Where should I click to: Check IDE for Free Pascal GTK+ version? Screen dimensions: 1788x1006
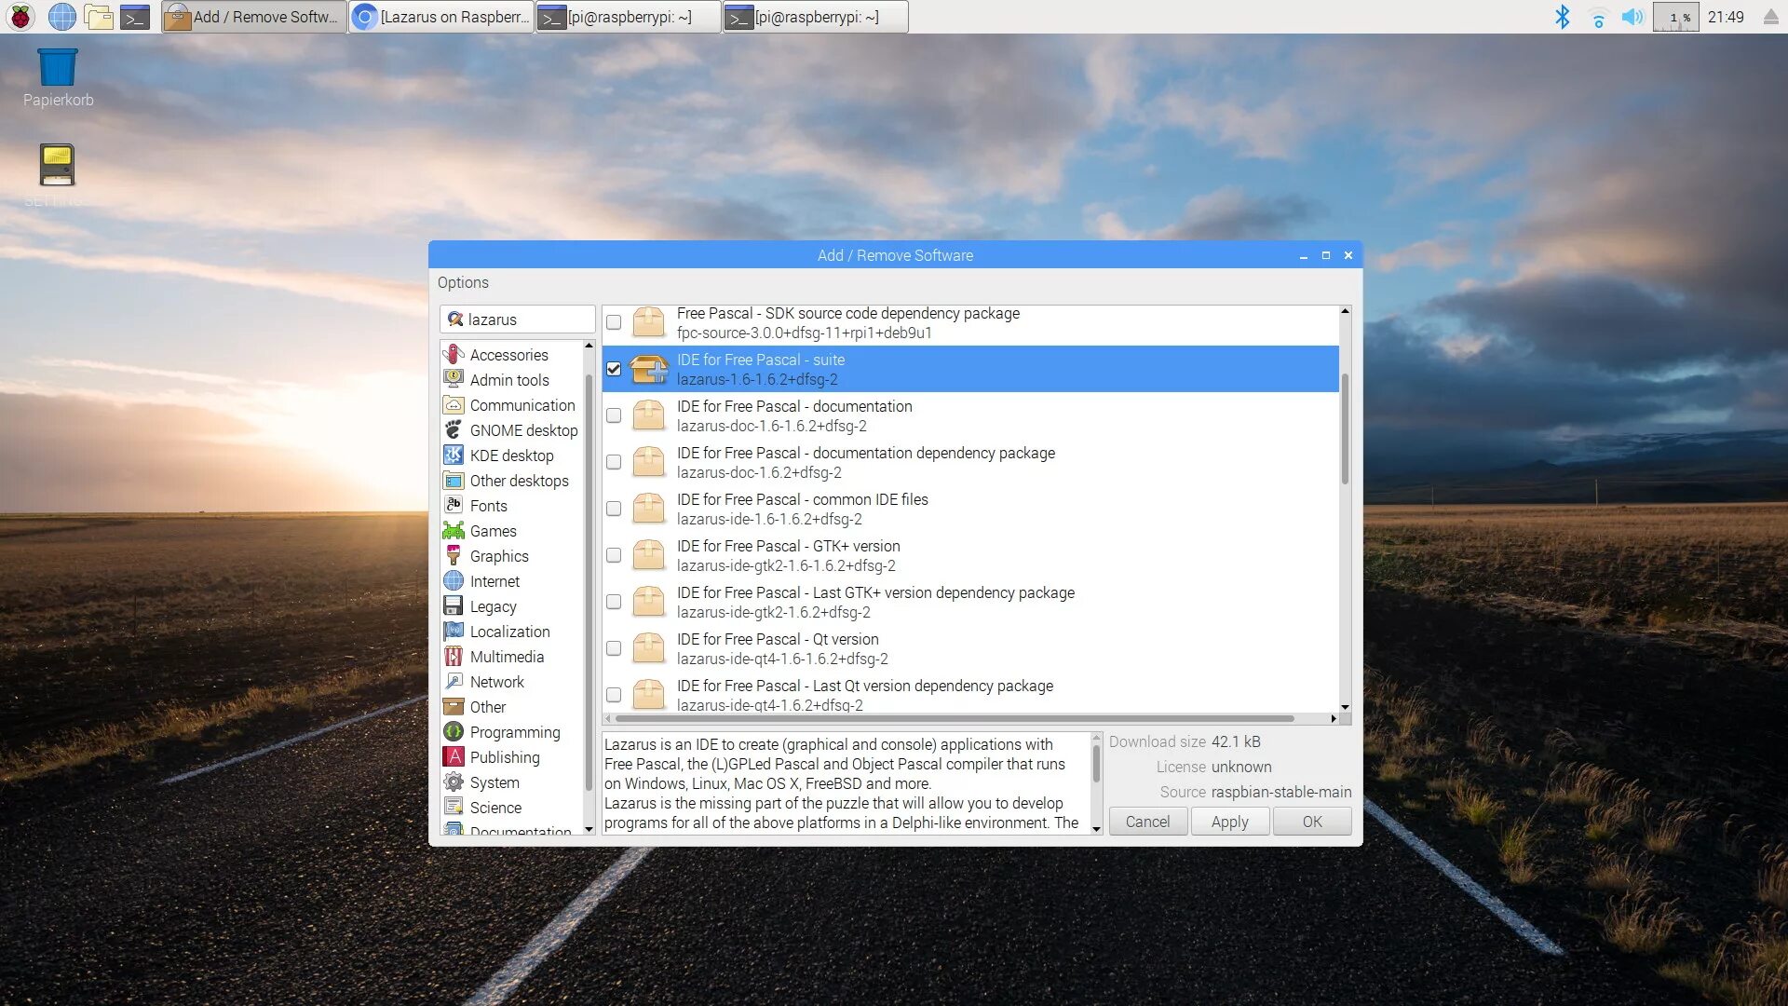(612, 555)
